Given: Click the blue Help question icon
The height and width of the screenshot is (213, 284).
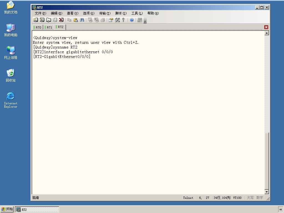Looking at the screenshot, I should point(132,20).
